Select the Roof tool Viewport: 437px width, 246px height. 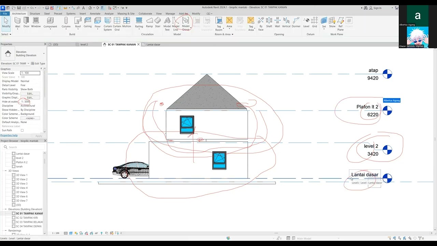78,23
